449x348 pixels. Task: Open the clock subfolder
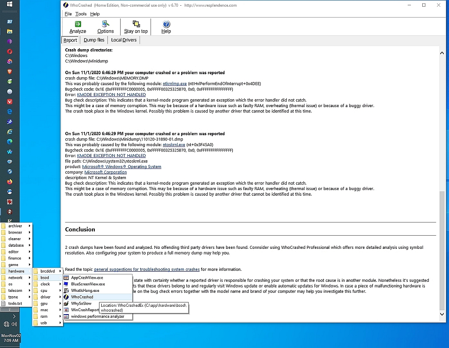(47, 284)
